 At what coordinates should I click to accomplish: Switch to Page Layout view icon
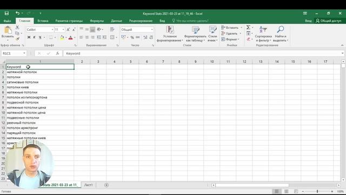click(286, 191)
